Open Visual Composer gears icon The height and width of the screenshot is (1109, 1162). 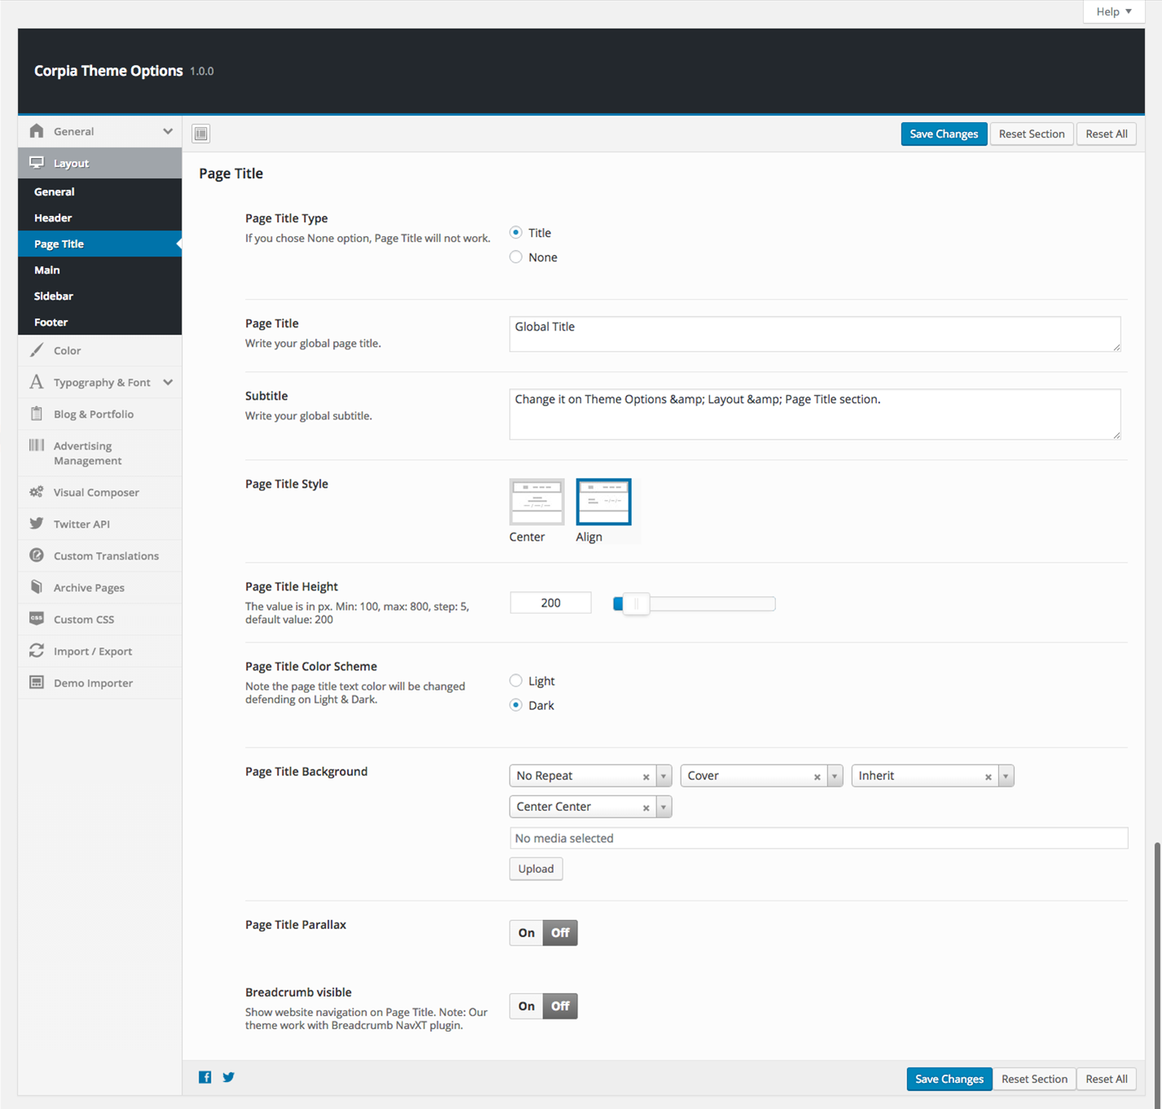(x=37, y=492)
